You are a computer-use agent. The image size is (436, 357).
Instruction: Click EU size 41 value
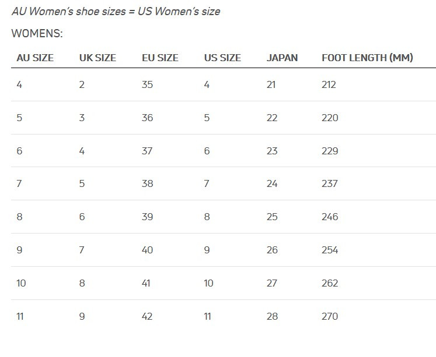point(146,283)
